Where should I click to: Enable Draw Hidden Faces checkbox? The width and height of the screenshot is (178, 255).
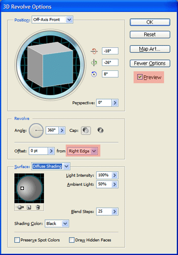(x=72, y=240)
